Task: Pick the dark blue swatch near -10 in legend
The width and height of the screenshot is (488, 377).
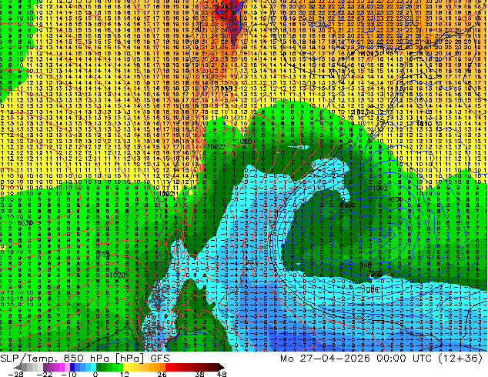Action: click(x=72, y=367)
